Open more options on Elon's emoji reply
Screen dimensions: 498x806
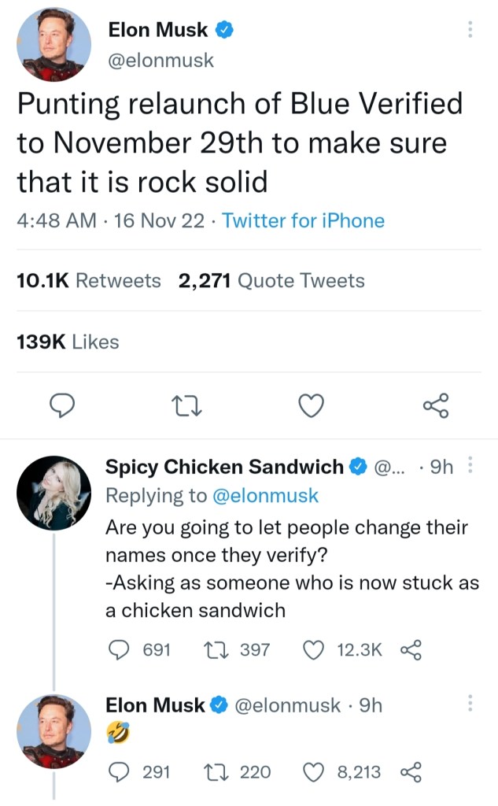pos(470,704)
